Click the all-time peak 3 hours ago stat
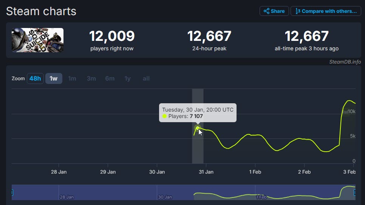 (306, 40)
